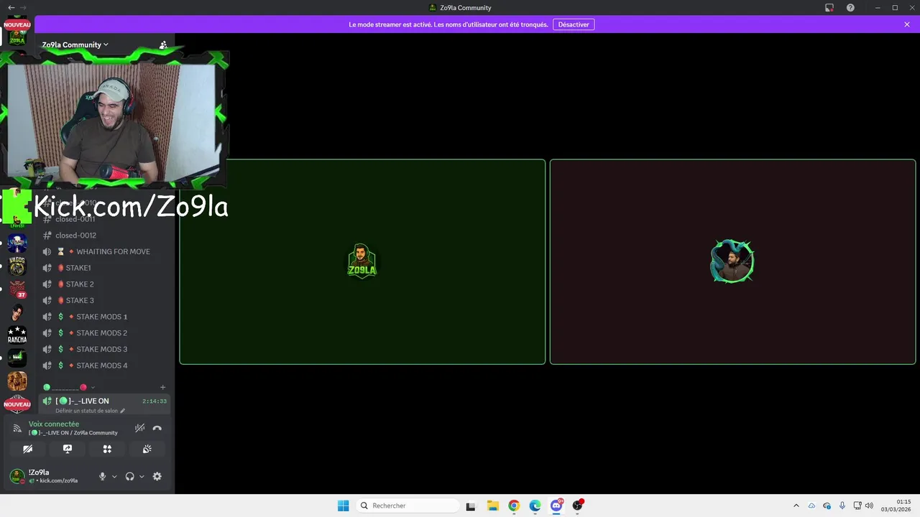Click the taskbar Rechercher search box

pos(408,506)
